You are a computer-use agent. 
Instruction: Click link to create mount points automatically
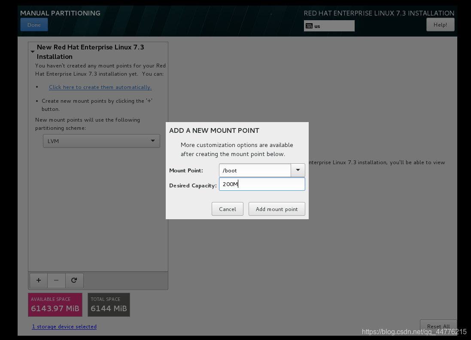tap(100, 87)
